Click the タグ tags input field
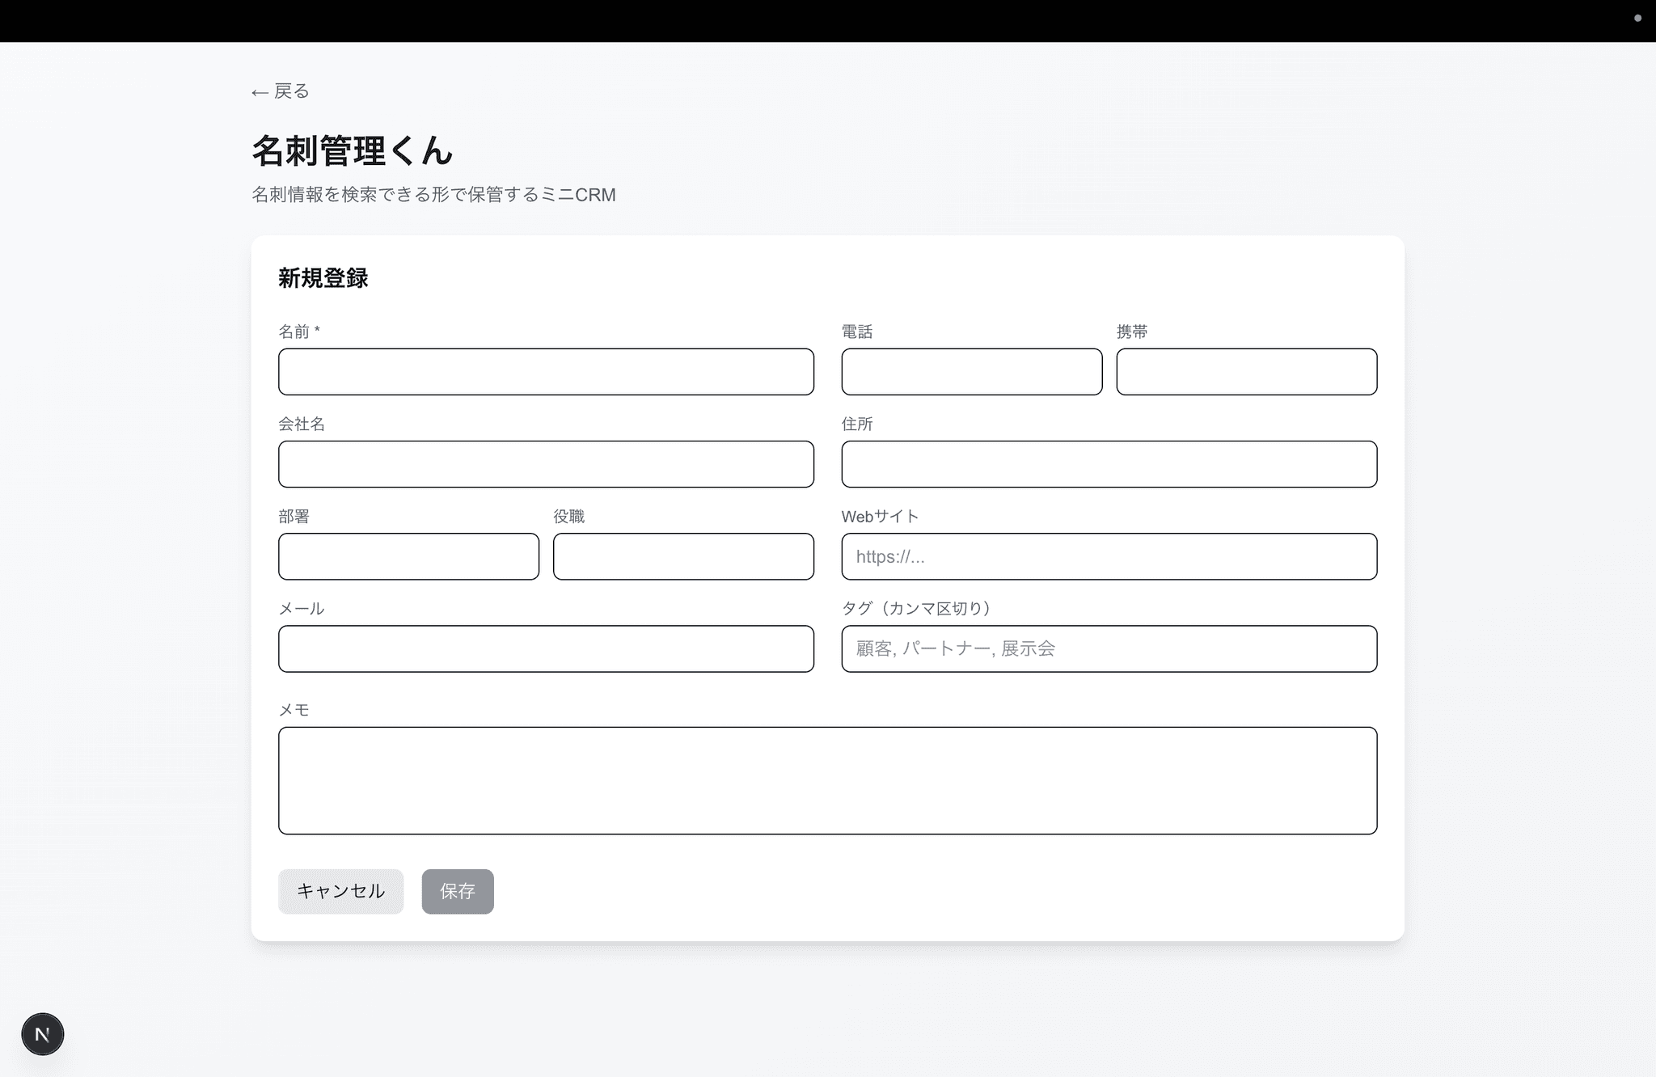The image size is (1656, 1077). pyautogui.click(x=1109, y=648)
